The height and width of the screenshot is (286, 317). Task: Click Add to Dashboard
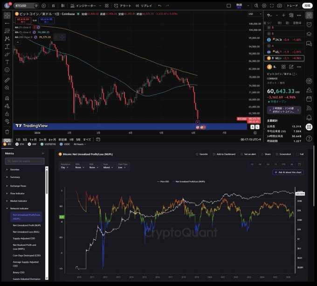(224, 154)
